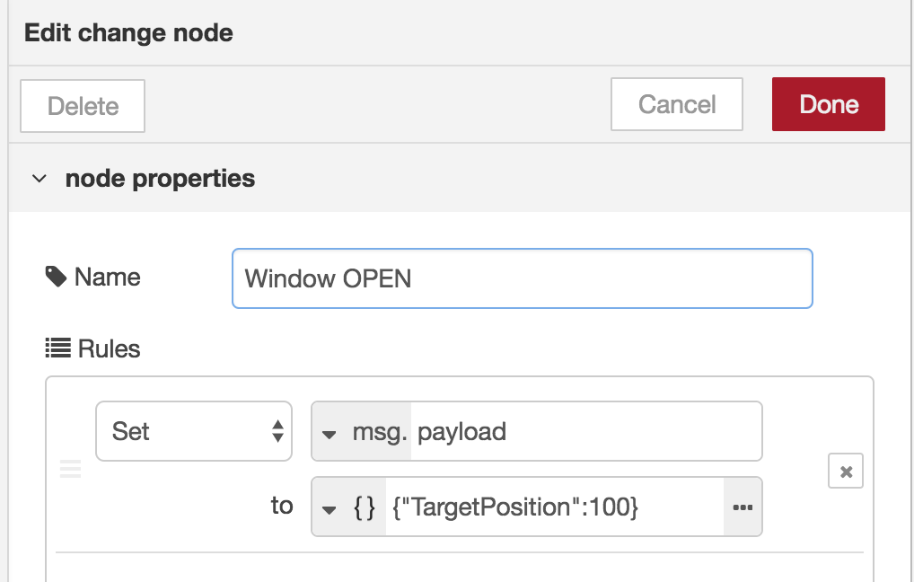
Task: Click the list icon next to Rules
Action: (x=58, y=348)
